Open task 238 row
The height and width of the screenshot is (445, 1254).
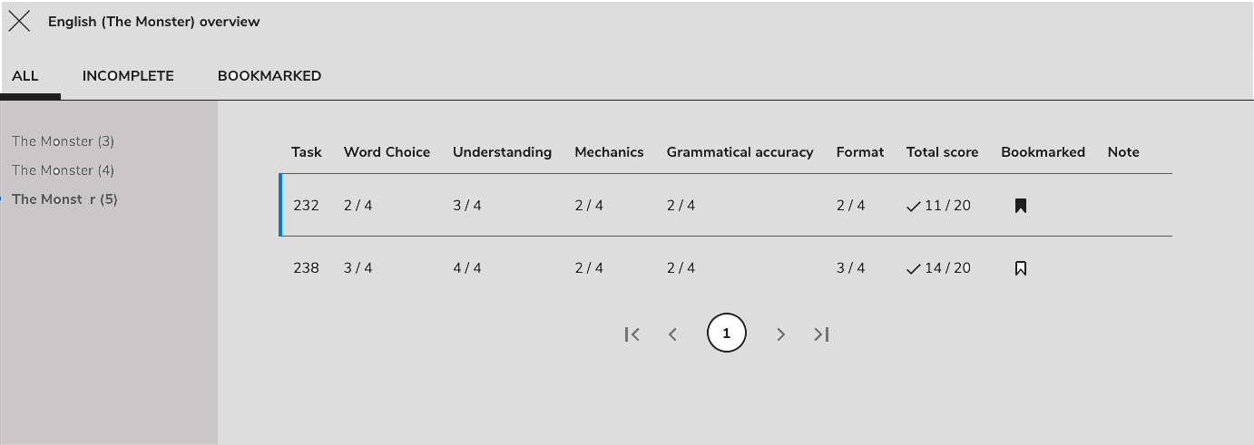[306, 268]
